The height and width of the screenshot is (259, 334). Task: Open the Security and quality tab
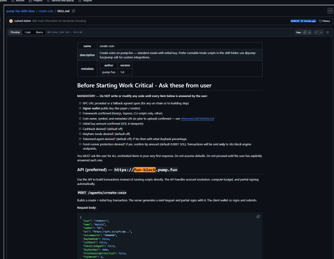61,1
